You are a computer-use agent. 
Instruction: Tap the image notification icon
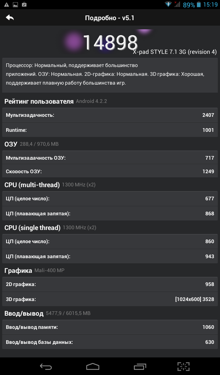pos(15,5)
